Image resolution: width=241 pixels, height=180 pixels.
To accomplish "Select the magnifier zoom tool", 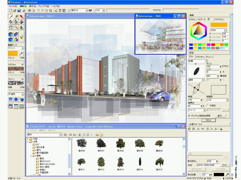I will pos(16,27).
